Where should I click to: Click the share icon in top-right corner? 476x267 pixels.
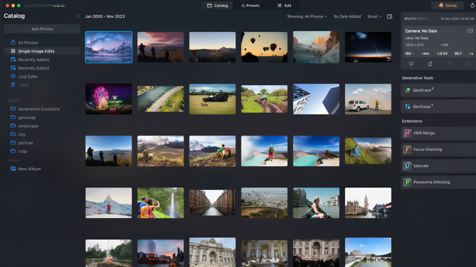coord(472,5)
